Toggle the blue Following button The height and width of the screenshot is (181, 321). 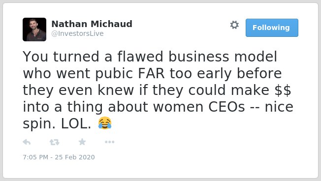(272, 28)
